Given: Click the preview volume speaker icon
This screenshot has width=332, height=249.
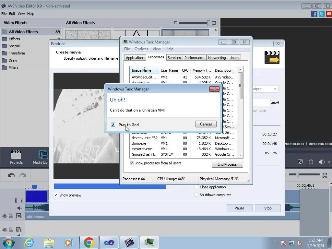Looking at the screenshot, I should tap(321, 162).
